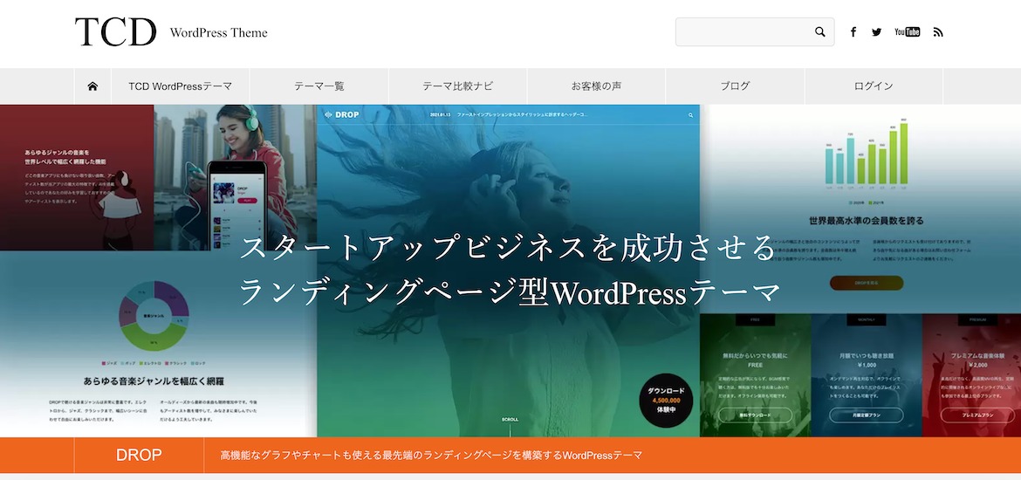The height and width of the screenshot is (480, 1021).
Task: Go to お客様の声 page
Action: [x=596, y=86]
